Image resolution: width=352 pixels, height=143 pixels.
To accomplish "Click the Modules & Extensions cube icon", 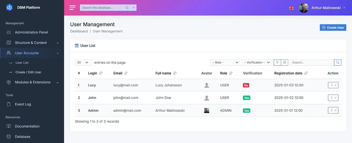I will [9, 82].
